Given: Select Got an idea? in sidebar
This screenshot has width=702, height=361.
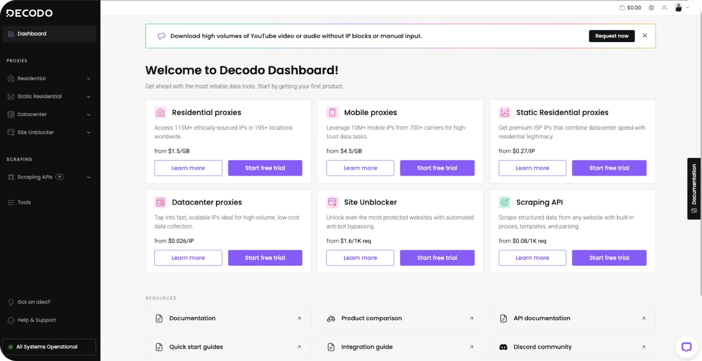Looking at the screenshot, I should (34, 302).
